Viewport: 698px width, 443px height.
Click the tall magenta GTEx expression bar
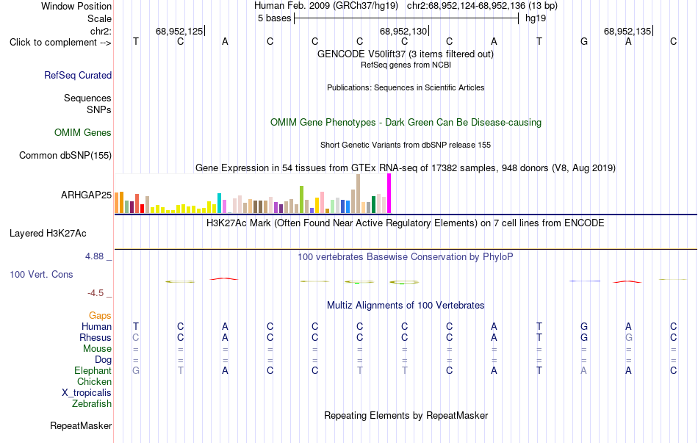[389, 194]
